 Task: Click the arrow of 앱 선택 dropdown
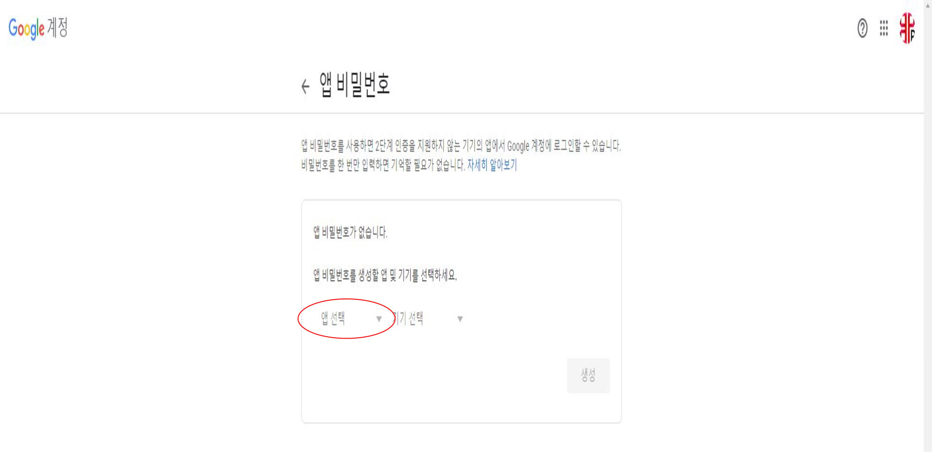(379, 319)
